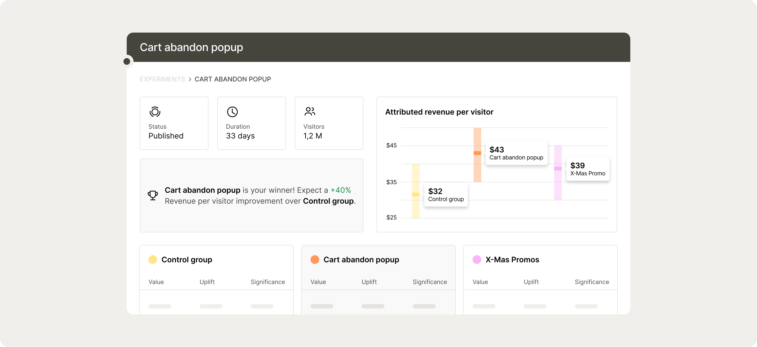The image size is (757, 347).
Task: Click Uplift column in Cart abandon popup card
Action: (x=369, y=282)
